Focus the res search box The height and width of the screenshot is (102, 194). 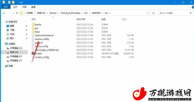tap(175, 13)
